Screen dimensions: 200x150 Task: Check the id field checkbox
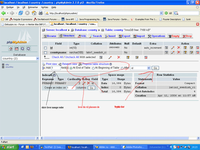pos(45,48)
